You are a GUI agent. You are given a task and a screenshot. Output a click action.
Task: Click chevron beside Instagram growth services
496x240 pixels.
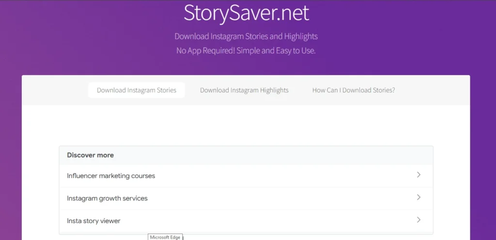pyautogui.click(x=418, y=197)
